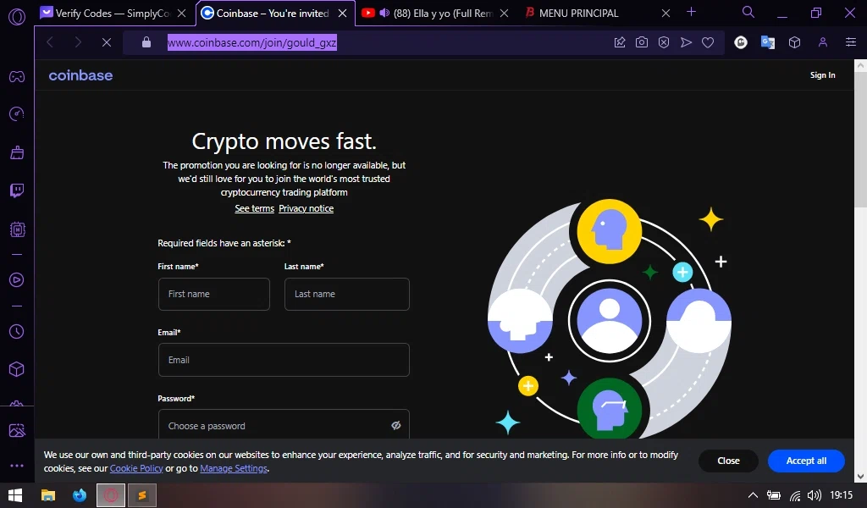Open Cookie Policy link
This screenshot has height=508, width=867.
[x=136, y=468]
